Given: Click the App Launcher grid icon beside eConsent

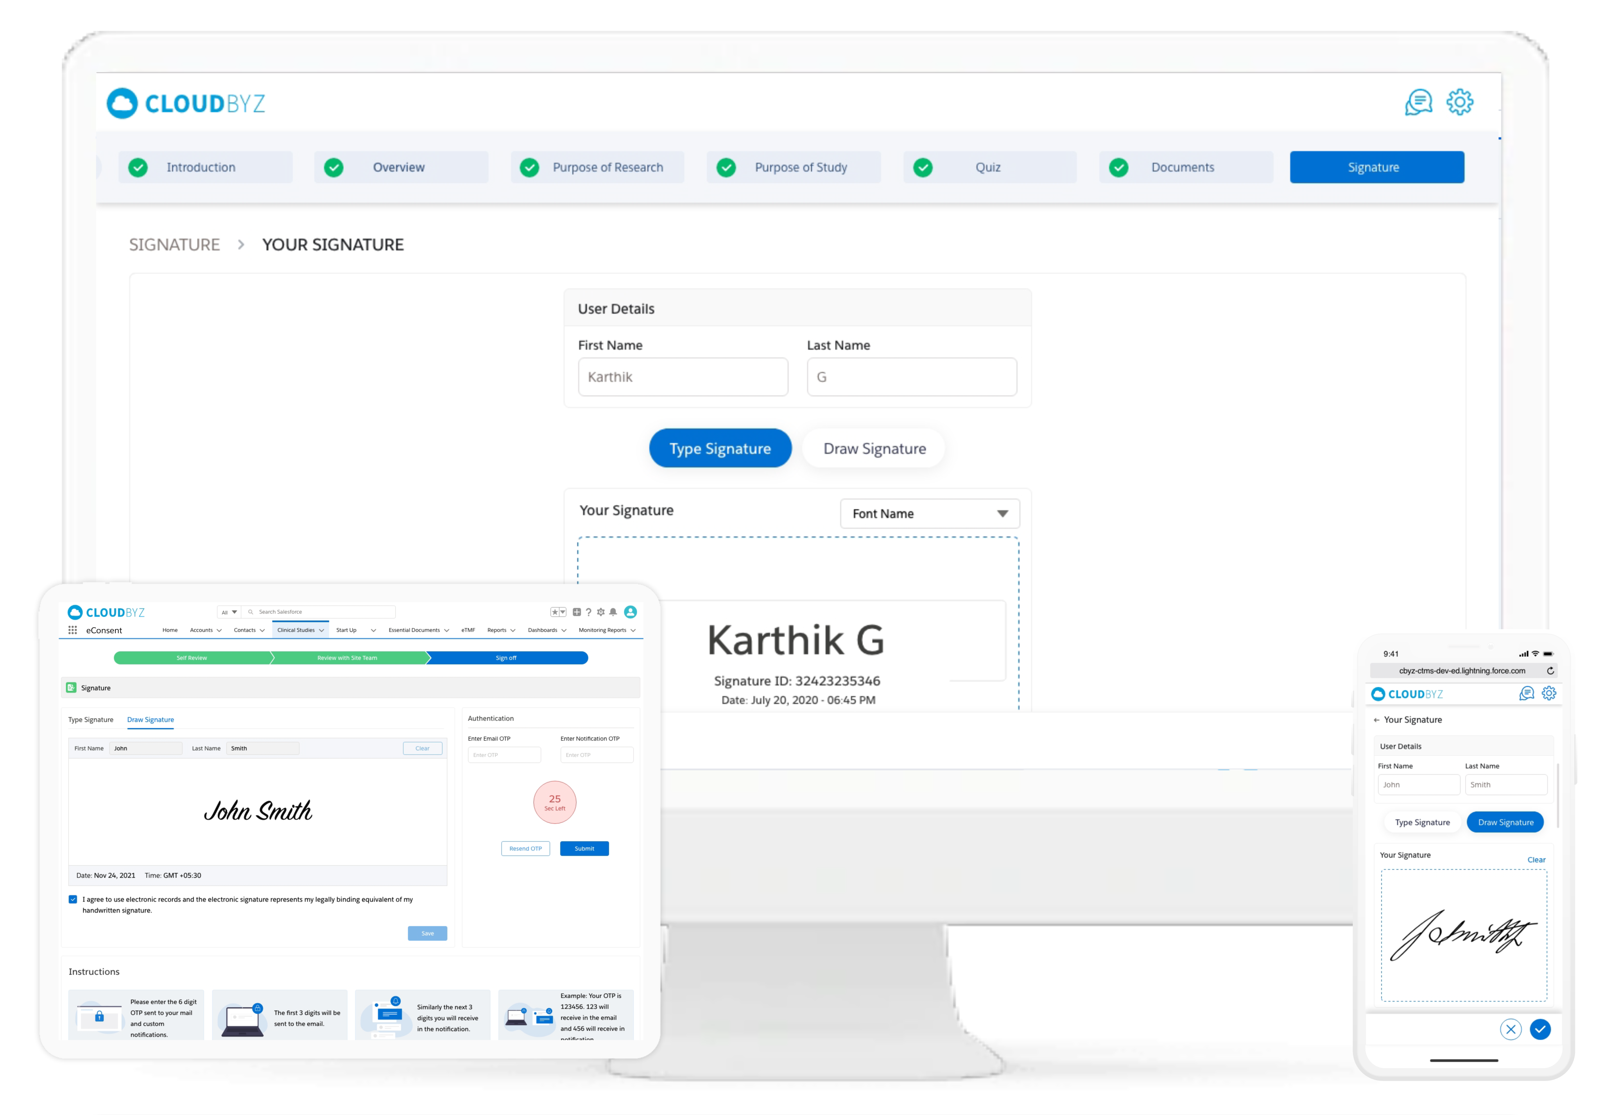Looking at the screenshot, I should [x=73, y=630].
